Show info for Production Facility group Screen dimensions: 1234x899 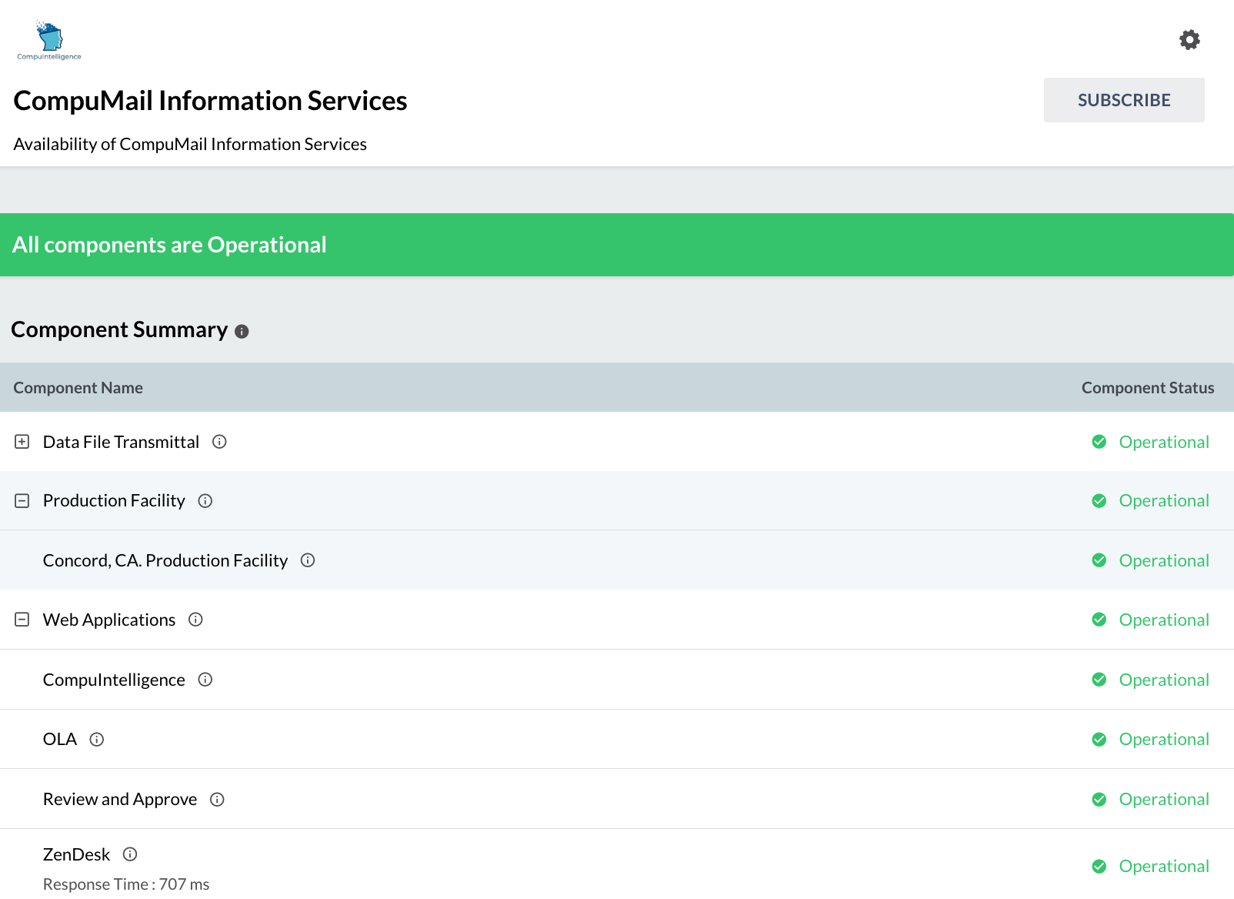click(205, 501)
